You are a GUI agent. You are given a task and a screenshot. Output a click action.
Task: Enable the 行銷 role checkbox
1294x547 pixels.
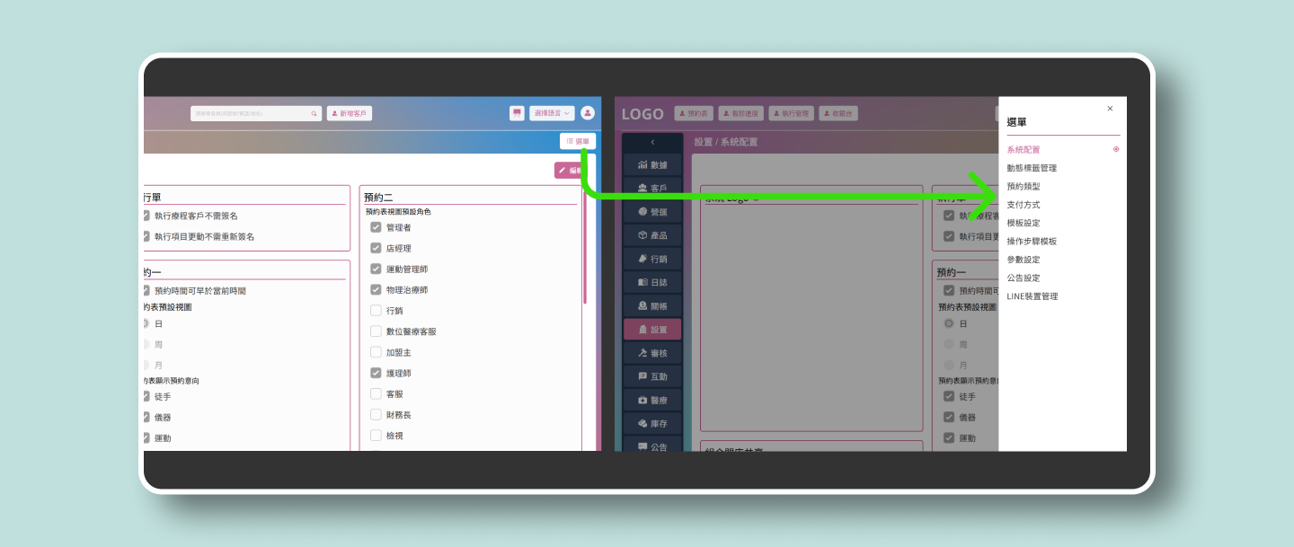pyautogui.click(x=376, y=311)
